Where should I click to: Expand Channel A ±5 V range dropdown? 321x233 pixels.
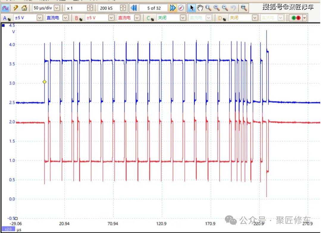click(x=40, y=18)
